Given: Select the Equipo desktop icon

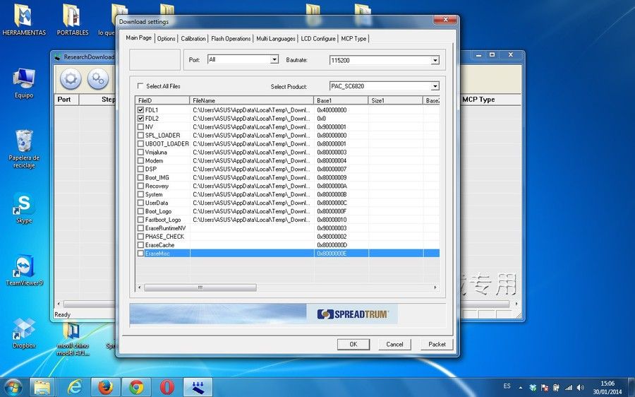Looking at the screenshot, I should (24, 83).
